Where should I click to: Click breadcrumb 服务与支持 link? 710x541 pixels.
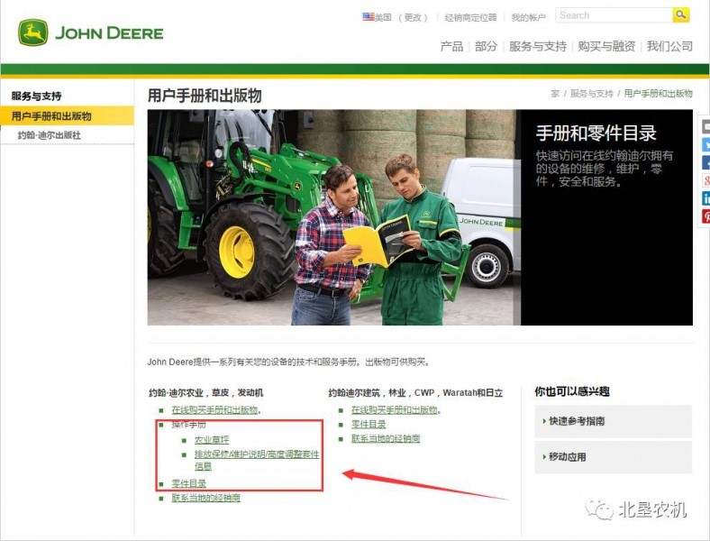tap(591, 94)
